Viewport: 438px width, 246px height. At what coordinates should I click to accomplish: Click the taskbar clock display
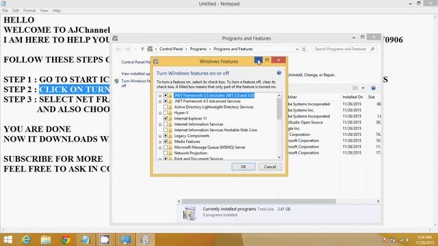[424, 240]
